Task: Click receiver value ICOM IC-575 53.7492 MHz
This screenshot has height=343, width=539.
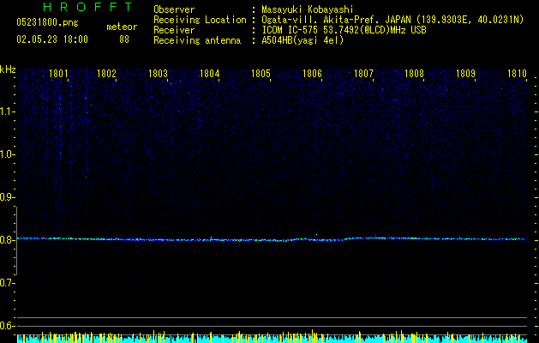Action: [x=344, y=30]
